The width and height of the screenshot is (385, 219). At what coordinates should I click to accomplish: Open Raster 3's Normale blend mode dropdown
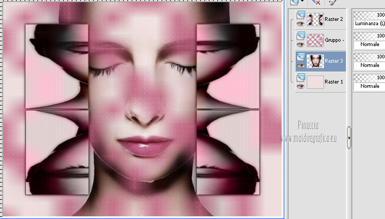click(x=369, y=65)
